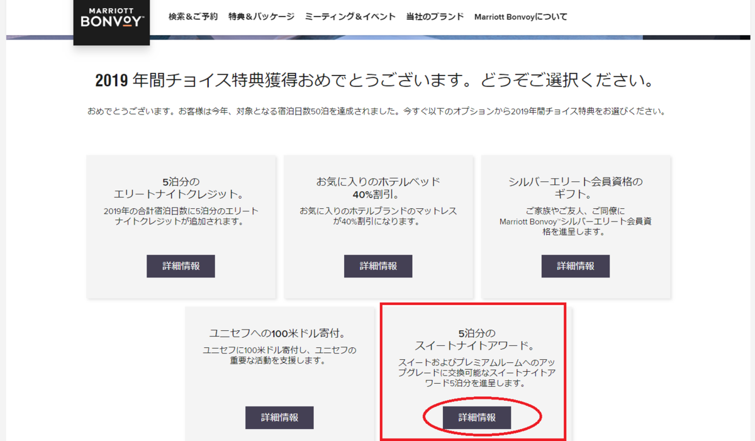Click 詳細情報 for 5泊分のエリートナイトクレジット

pos(181,266)
